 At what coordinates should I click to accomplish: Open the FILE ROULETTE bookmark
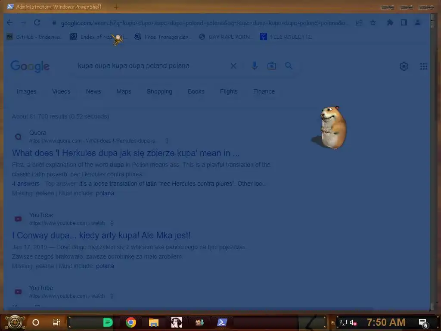(286, 37)
